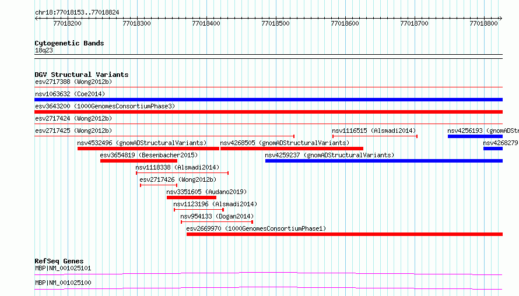Select the blue nsv4256193 bar
519x296 pixels.
[x=475, y=136]
